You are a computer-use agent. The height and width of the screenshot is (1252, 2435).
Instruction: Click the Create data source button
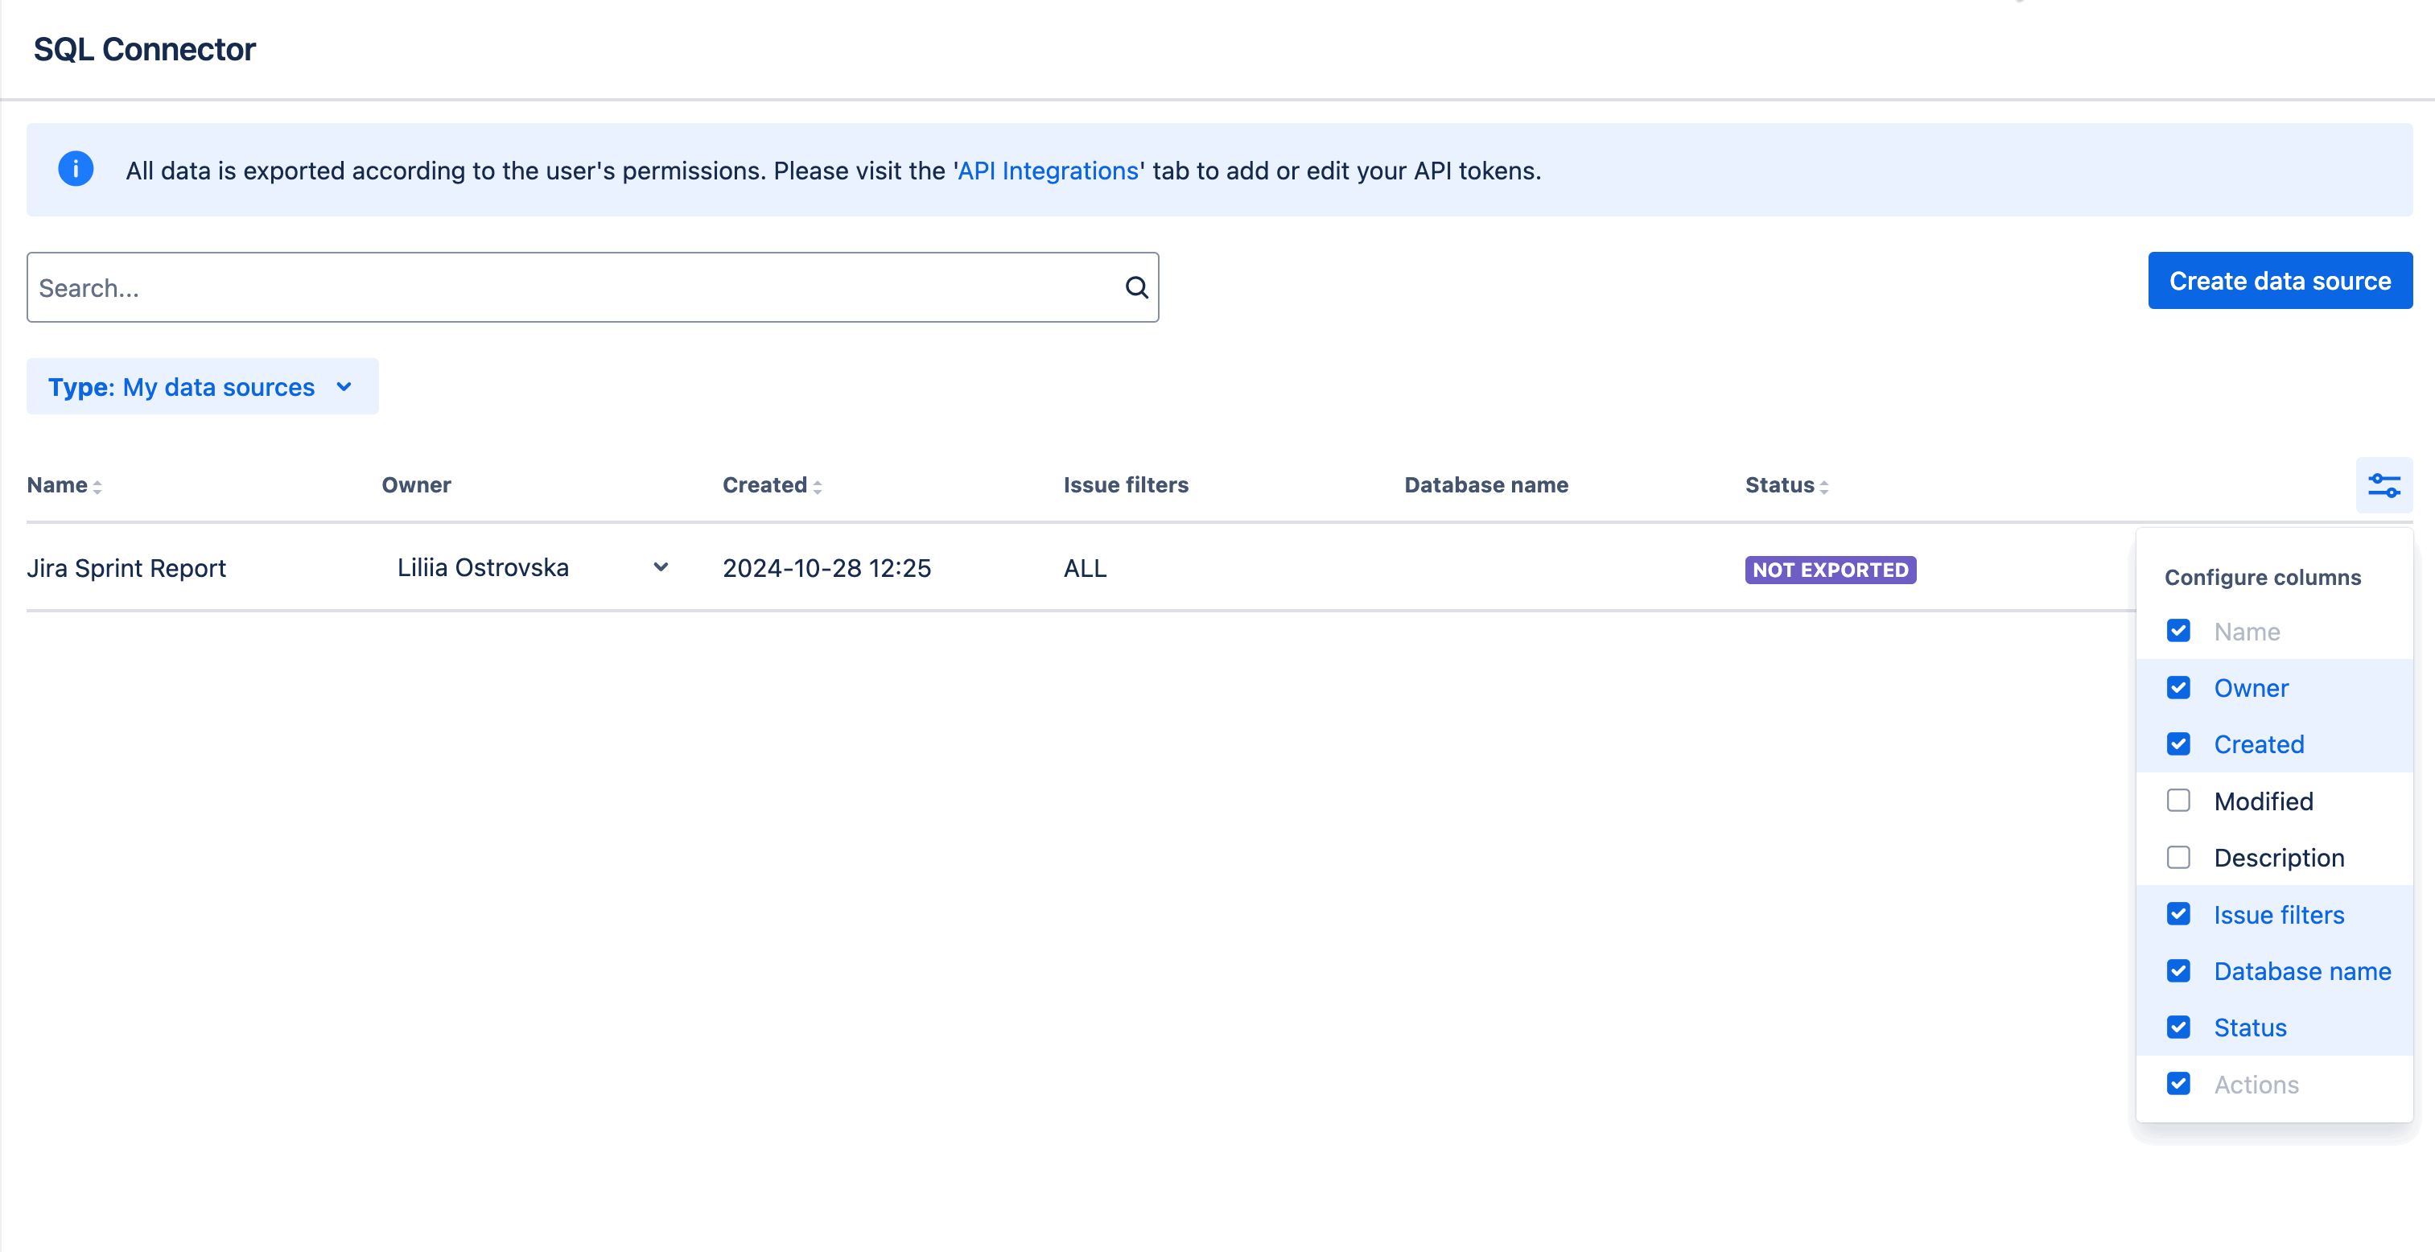coord(2280,280)
